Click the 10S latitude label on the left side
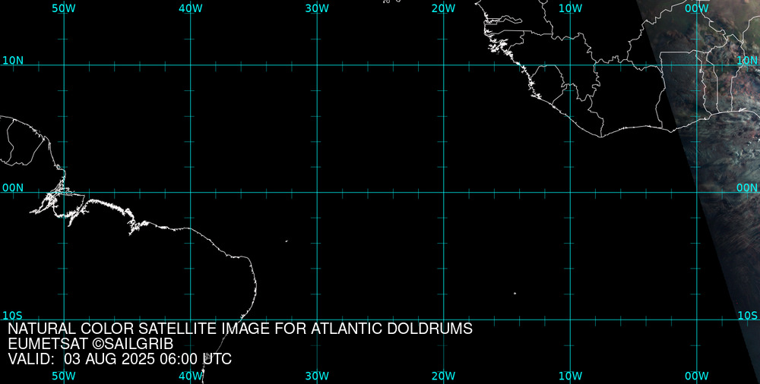Image resolution: width=760 pixels, height=384 pixels. point(12,316)
